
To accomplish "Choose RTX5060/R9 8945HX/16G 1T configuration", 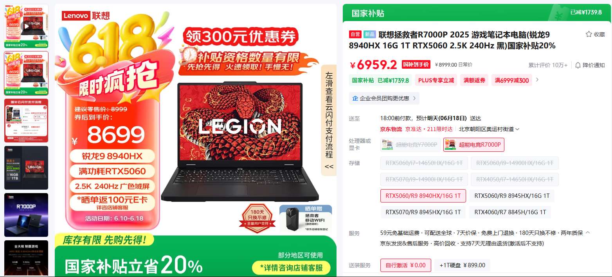I will [x=512, y=196].
